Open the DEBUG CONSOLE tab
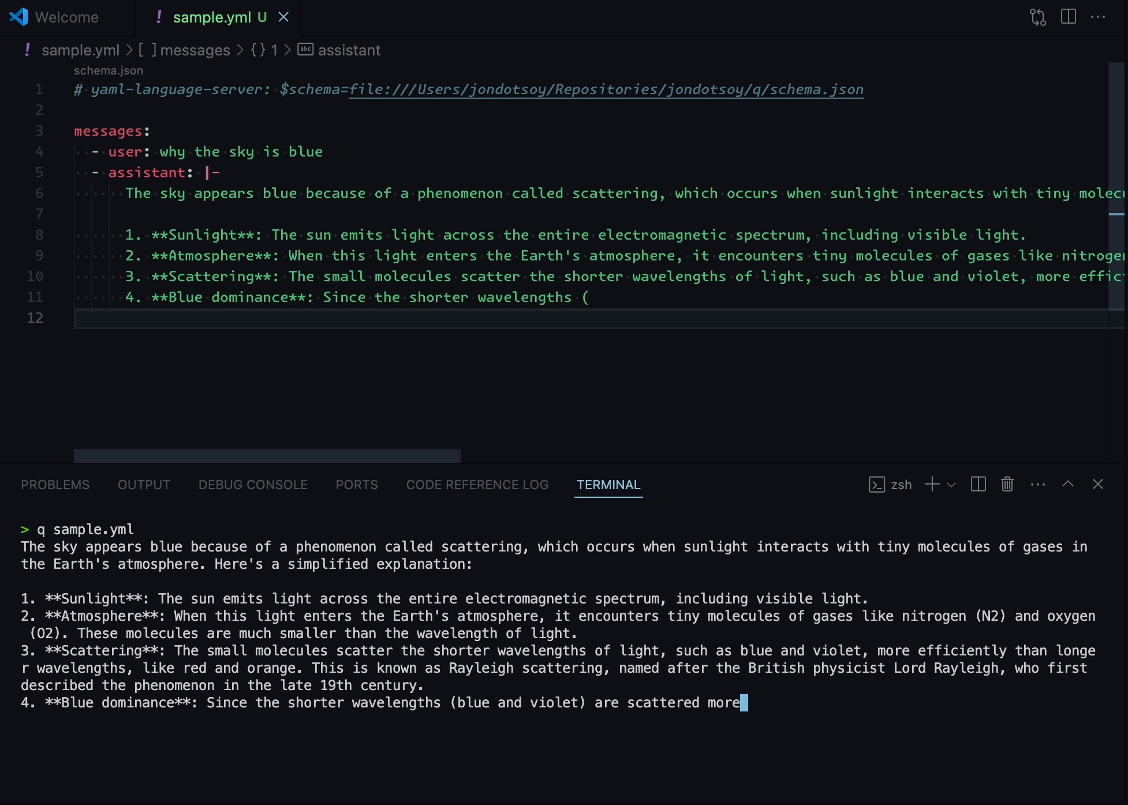1128x805 pixels. point(253,485)
